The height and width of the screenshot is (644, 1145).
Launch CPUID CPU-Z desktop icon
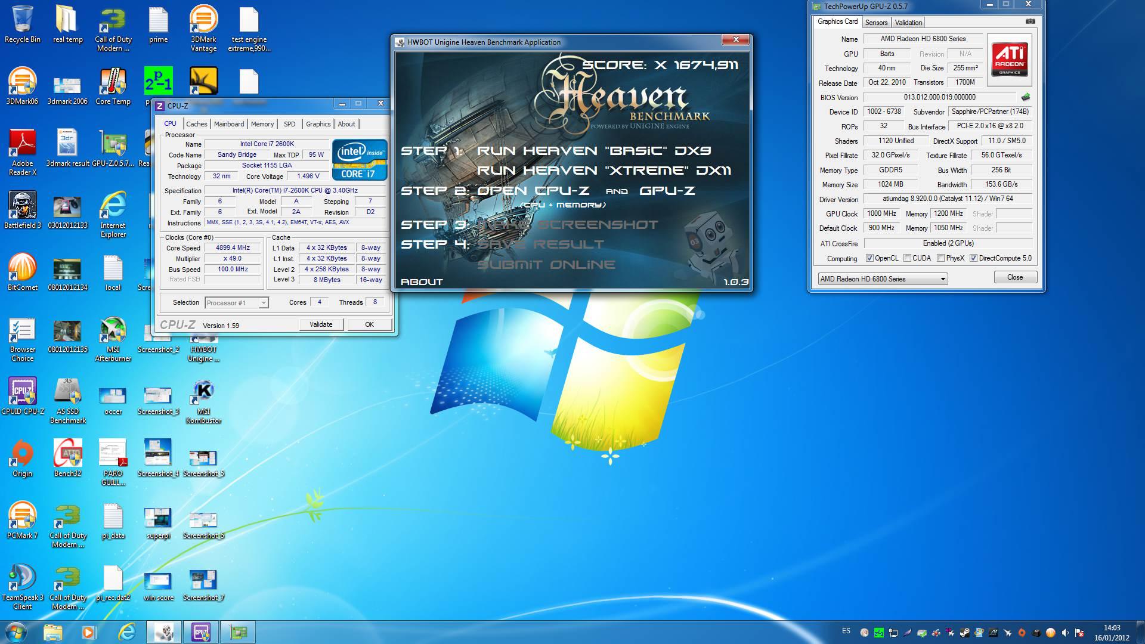point(23,397)
